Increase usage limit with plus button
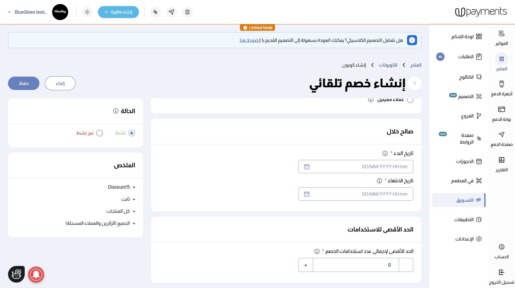The height and width of the screenshot is (288, 515). click(306, 265)
